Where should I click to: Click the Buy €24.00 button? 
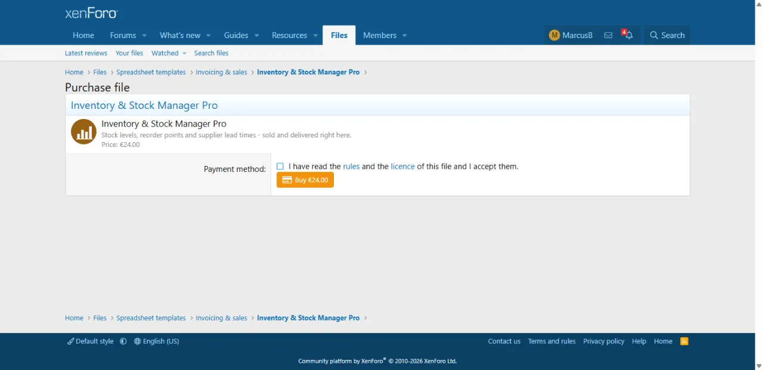(x=305, y=180)
